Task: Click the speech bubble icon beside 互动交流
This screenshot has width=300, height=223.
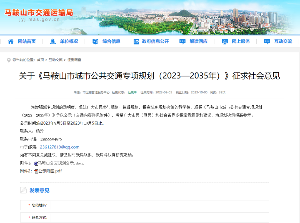Action: pyautogui.click(x=267, y=41)
